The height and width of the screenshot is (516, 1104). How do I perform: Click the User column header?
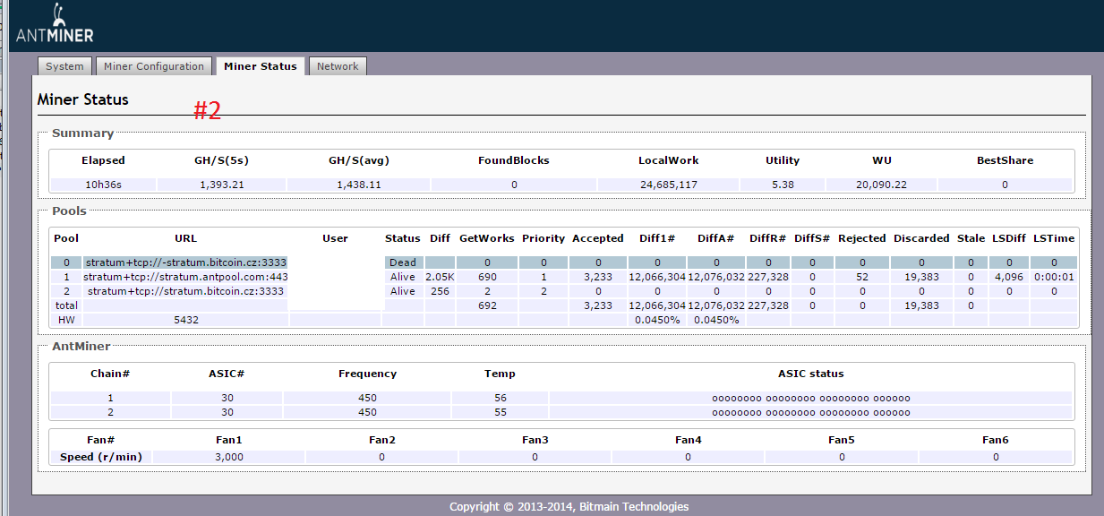tap(336, 238)
